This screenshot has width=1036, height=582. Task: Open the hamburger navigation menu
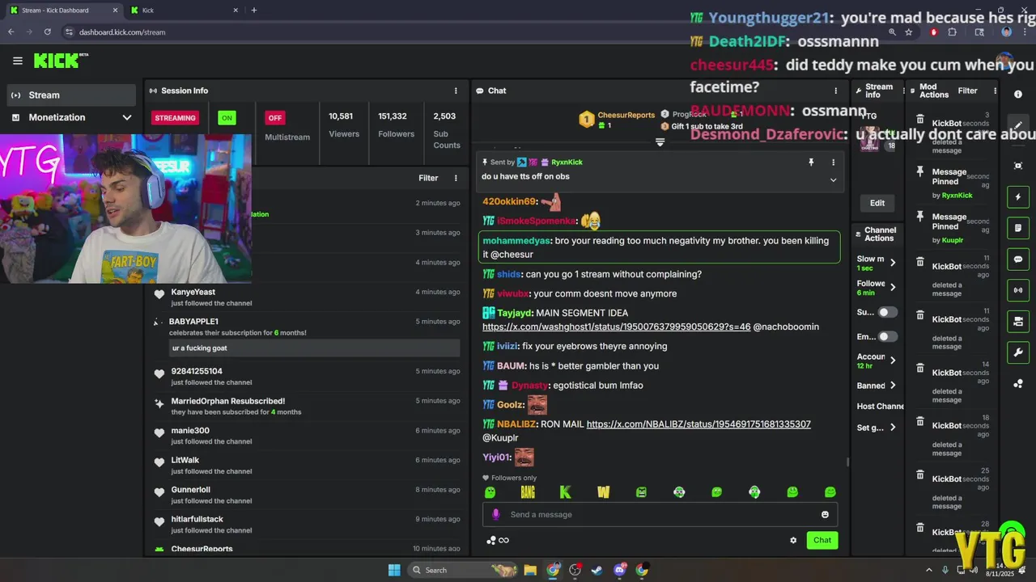18,61
